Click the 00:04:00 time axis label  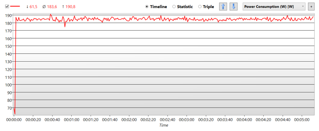pos(244,119)
